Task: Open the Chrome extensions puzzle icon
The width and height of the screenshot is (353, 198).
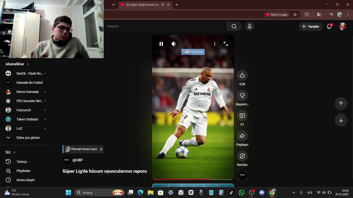Action: coord(307,15)
